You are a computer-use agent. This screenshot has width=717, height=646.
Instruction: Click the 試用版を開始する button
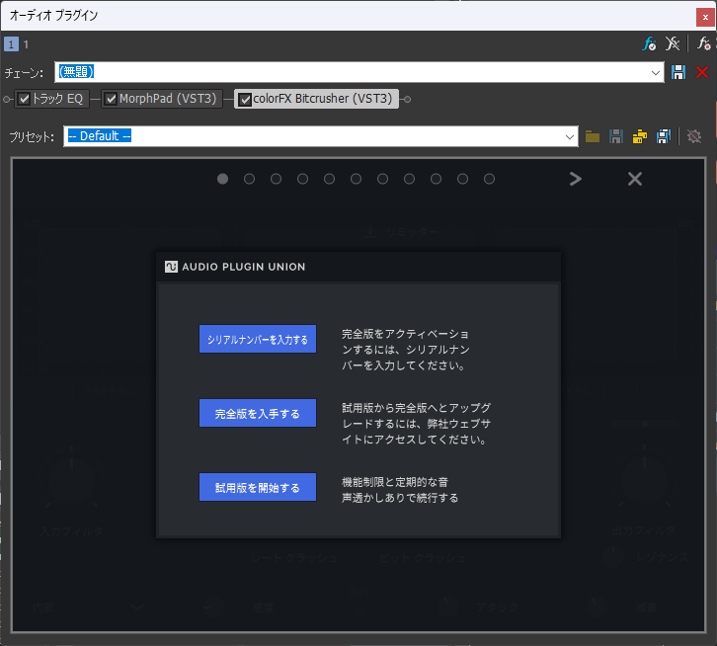258,487
